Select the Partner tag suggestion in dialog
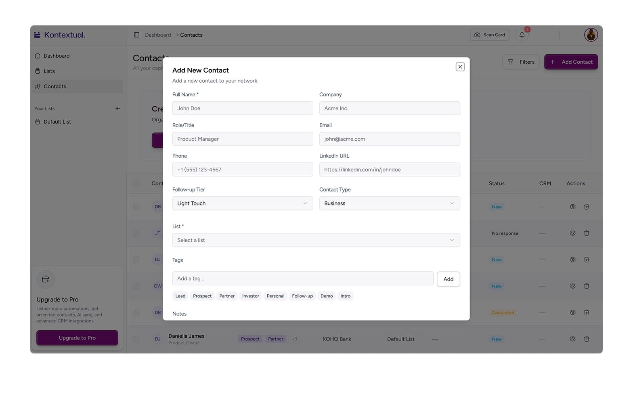 tap(227, 296)
